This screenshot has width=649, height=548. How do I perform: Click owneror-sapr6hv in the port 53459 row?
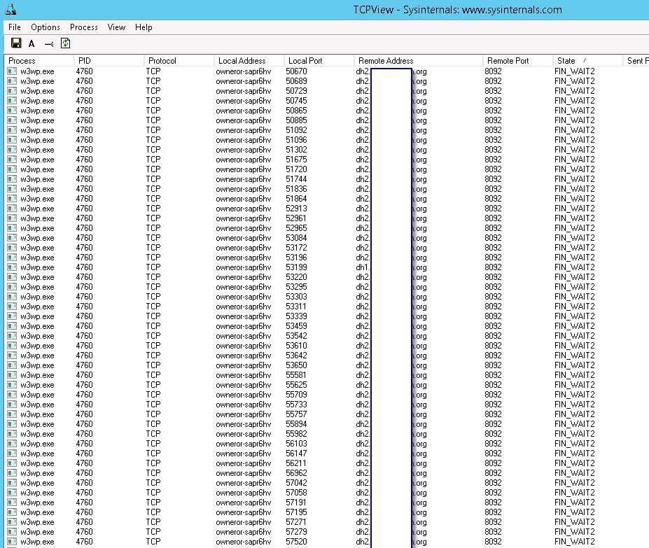click(244, 326)
